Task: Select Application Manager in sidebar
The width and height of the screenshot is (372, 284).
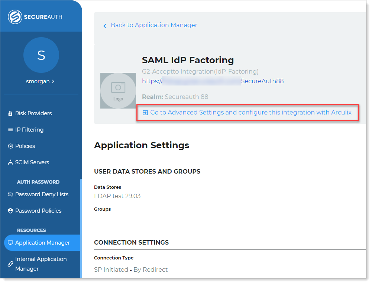Action: [x=42, y=243]
